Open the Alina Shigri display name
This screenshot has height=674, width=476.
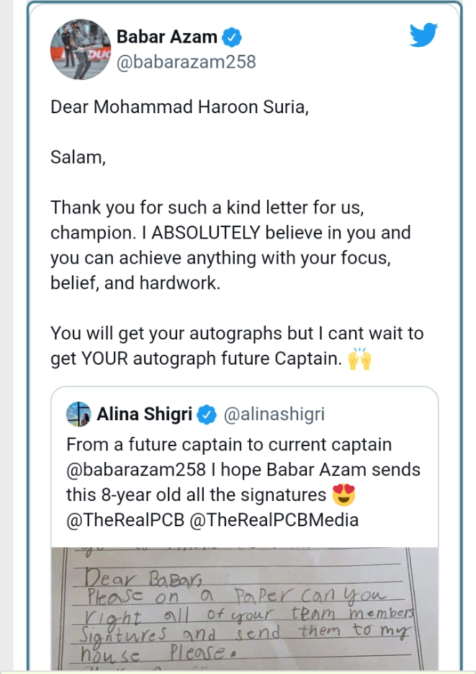(x=145, y=414)
